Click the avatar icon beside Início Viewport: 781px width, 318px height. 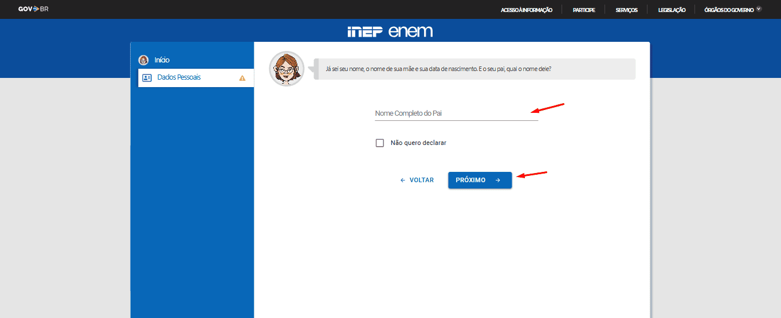tap(143, 60)
